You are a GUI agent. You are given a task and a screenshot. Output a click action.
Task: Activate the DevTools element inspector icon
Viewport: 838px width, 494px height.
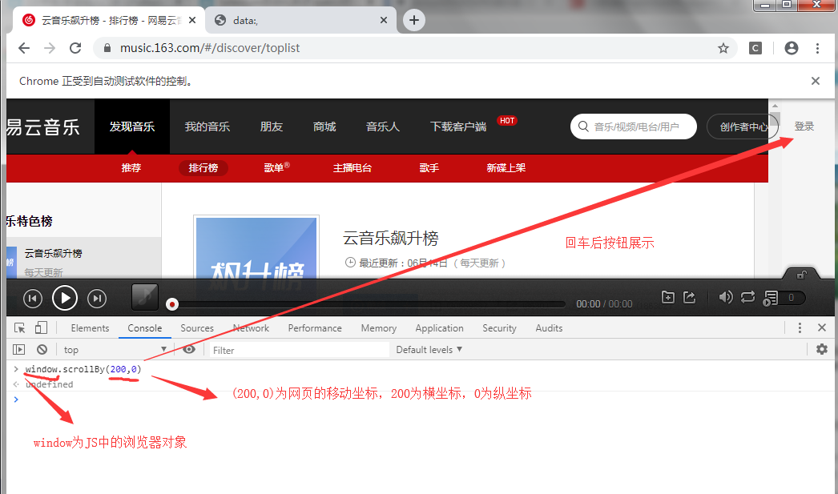20,328
